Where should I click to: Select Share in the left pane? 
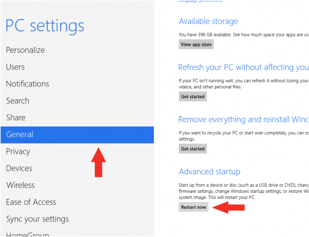tap(15, 118)
